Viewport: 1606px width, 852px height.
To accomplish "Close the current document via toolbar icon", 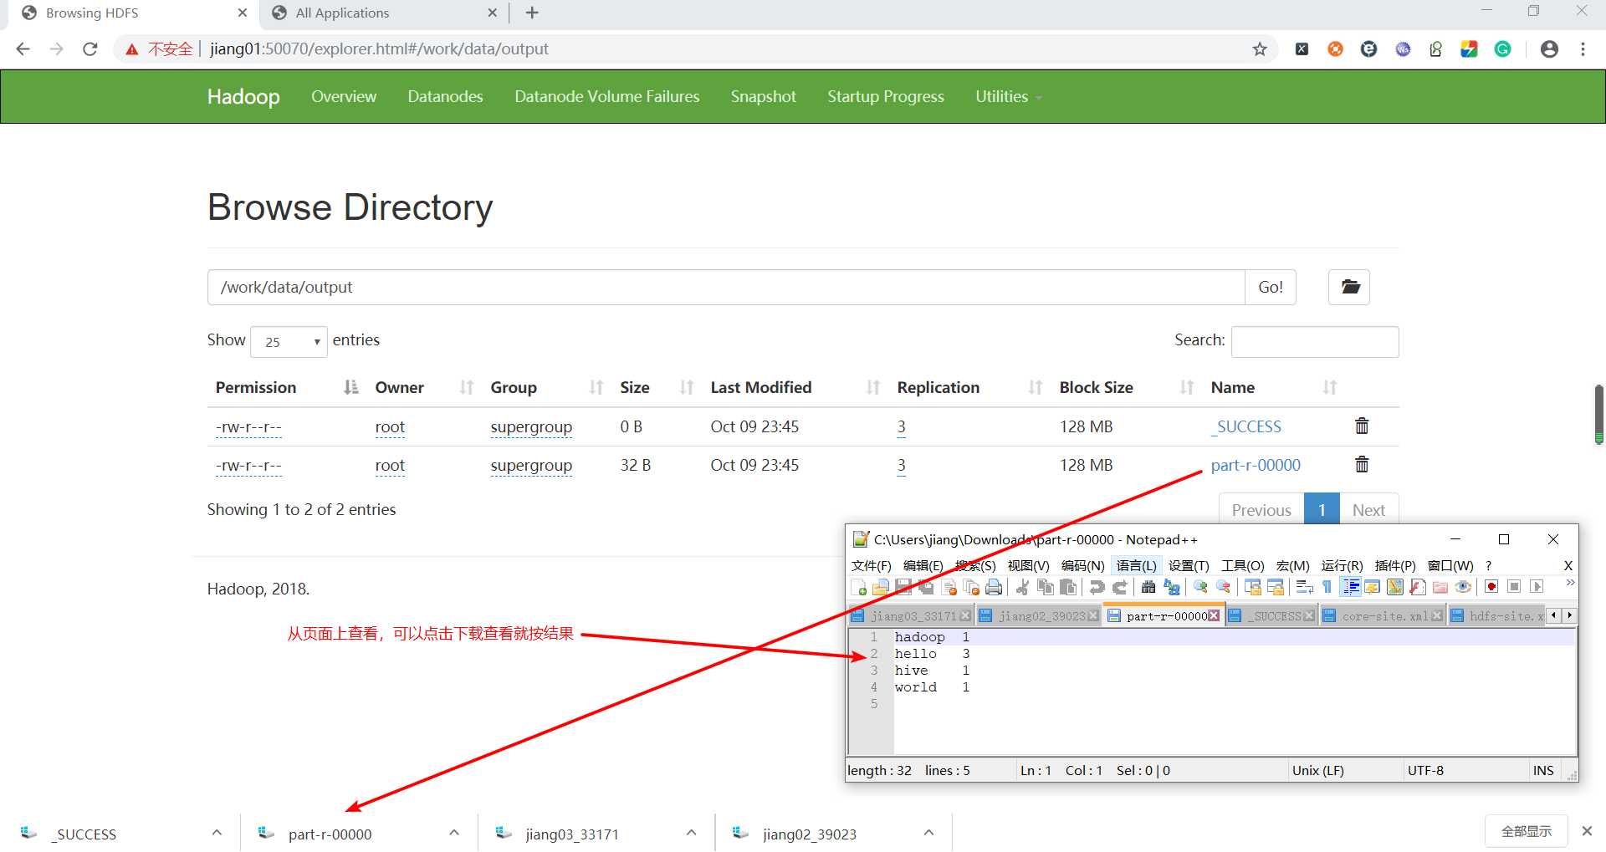I will [x=949, y=587].
